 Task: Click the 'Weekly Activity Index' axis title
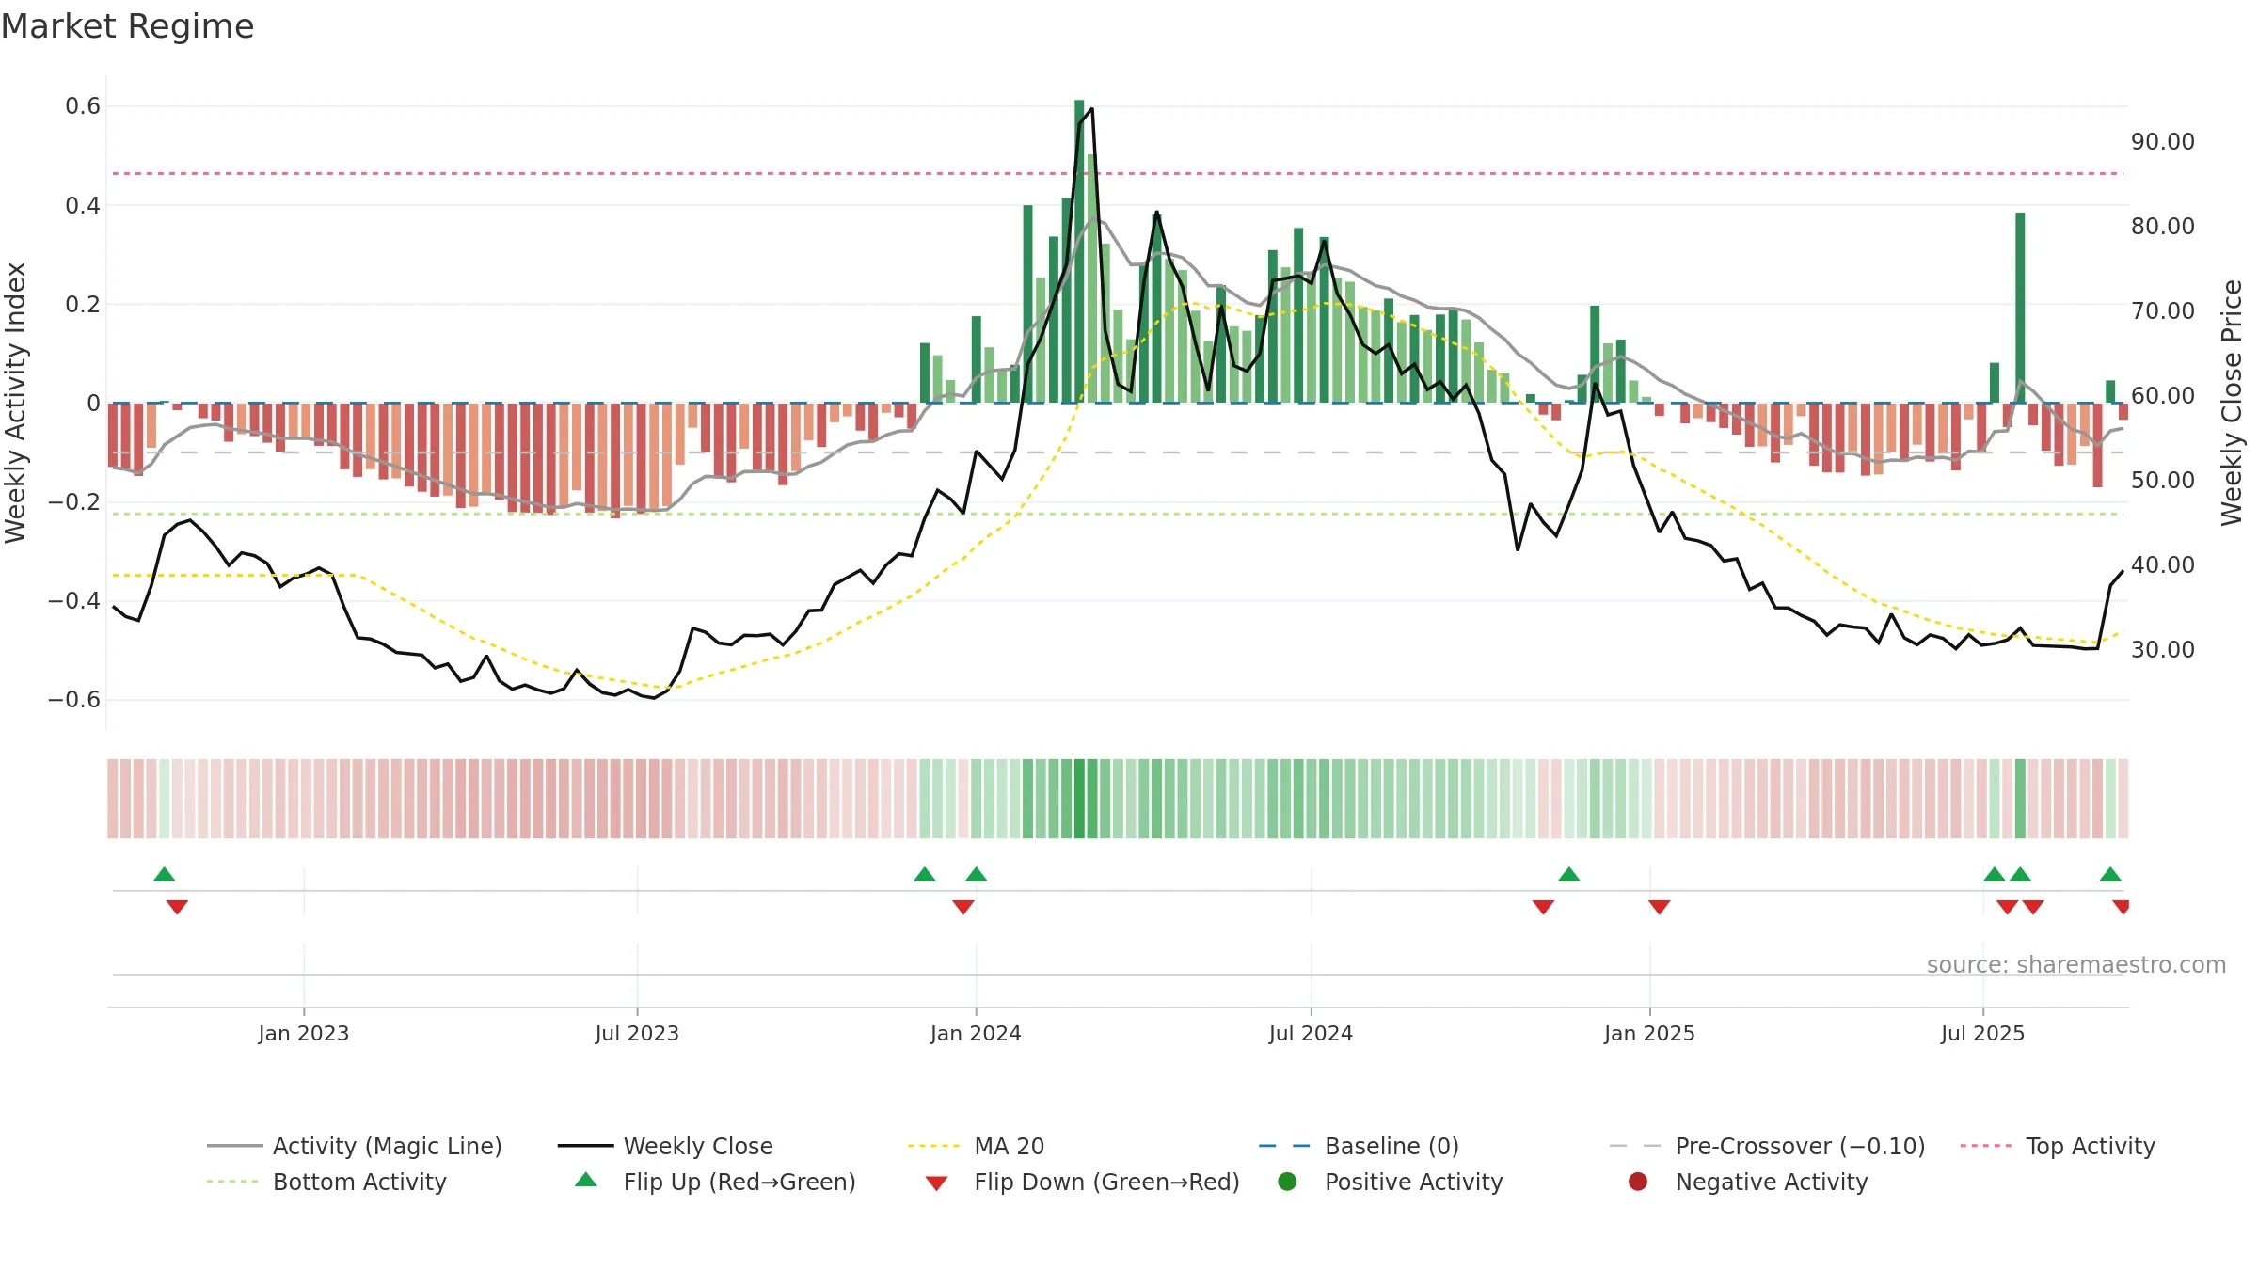click(x=16, y=403)
